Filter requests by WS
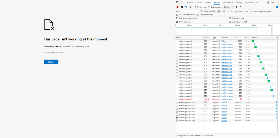Viewport: 280px width, 138px height. pos(255,11)
